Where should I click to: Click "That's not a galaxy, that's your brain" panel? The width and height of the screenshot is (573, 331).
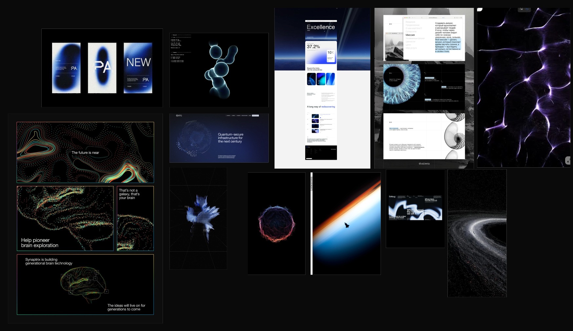(135, 218)
